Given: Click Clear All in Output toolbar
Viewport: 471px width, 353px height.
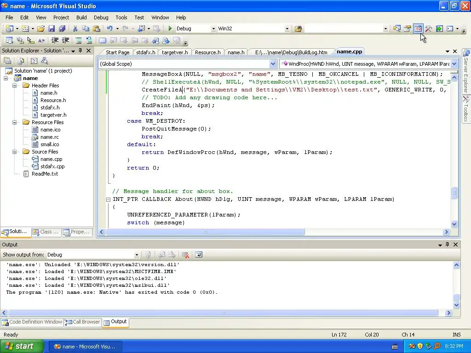Looking at the screenshot, I should pyautogui.click(x=185, y=255).
